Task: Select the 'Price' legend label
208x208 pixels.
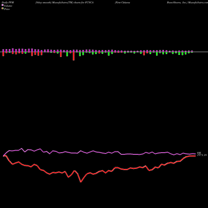Action: point(7,9)
